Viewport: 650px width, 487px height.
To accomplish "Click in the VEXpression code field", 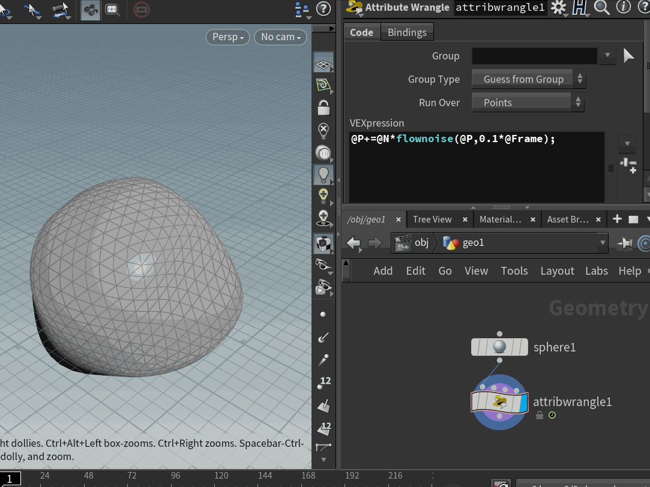I will [477, 167].
